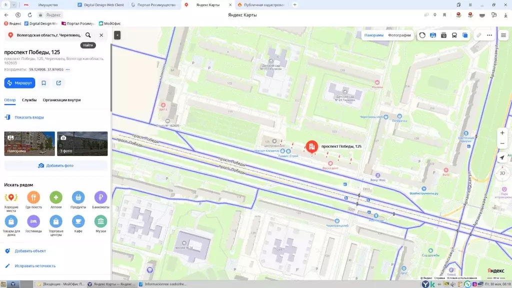The height and width of the screenshot is (288, 512).
Task: Open map layers selector icon
Action: 465,35
